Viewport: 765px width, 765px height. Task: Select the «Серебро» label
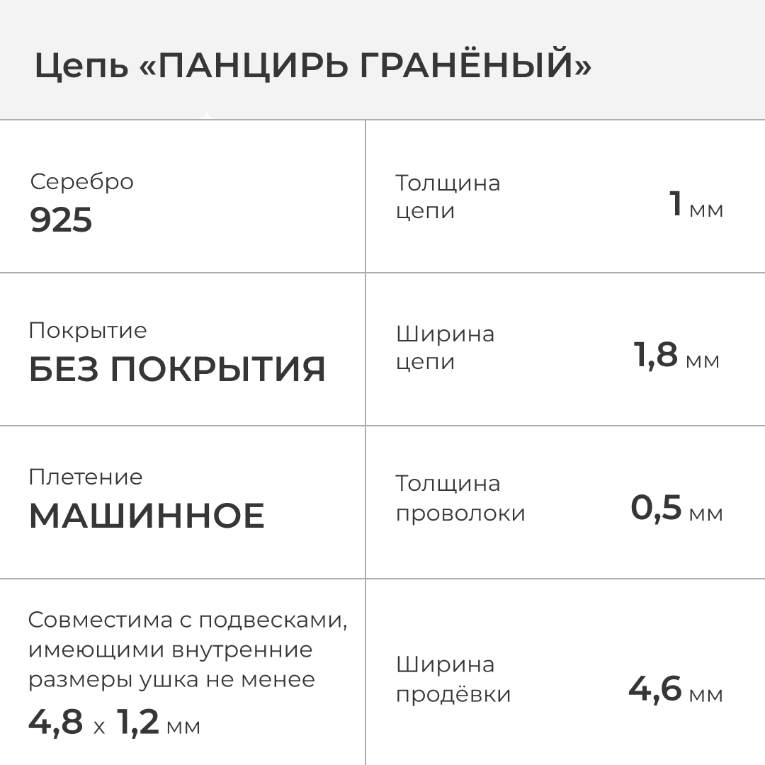[81, 181]
